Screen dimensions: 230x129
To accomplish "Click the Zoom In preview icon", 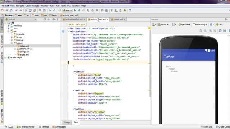I will coord(211,30).
